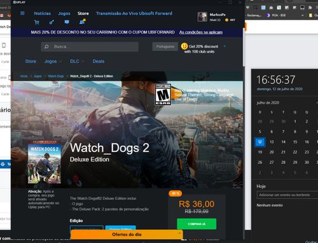The width and height of the screenshot is (318, 243).
Task: Select day 13 in calendar
Action: pyautogui.click(x=272, y=141)
